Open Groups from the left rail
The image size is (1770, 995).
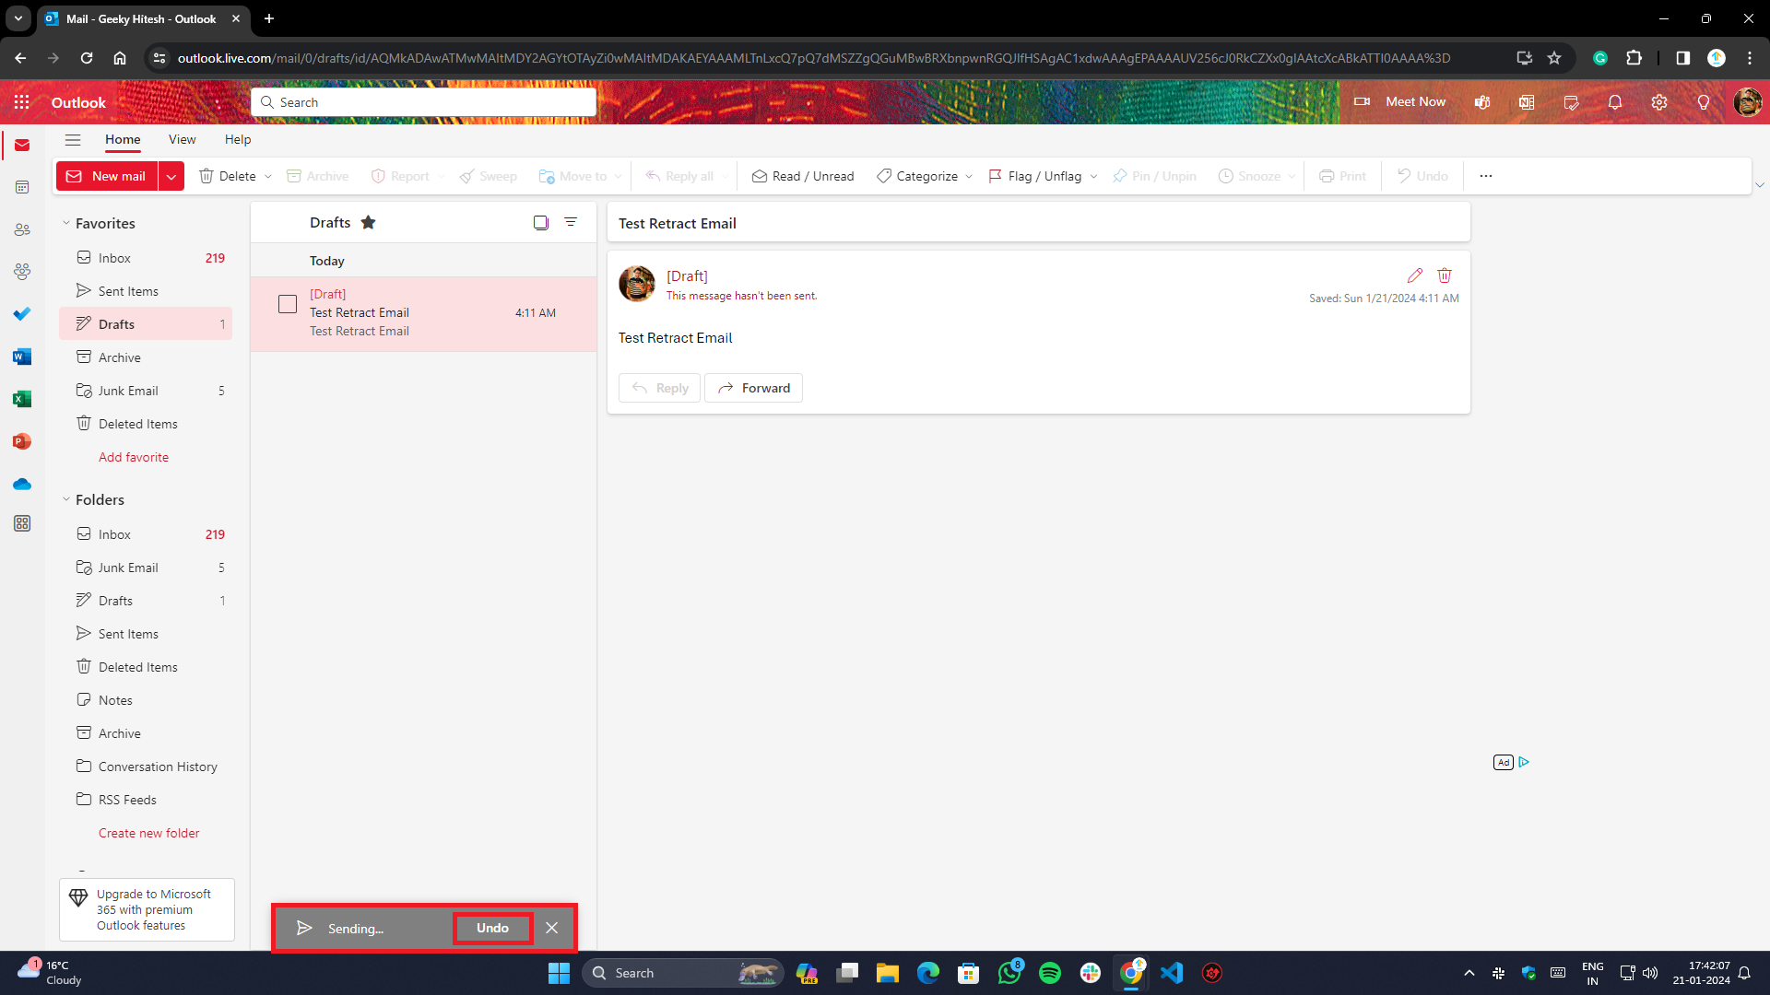point(22,272)
